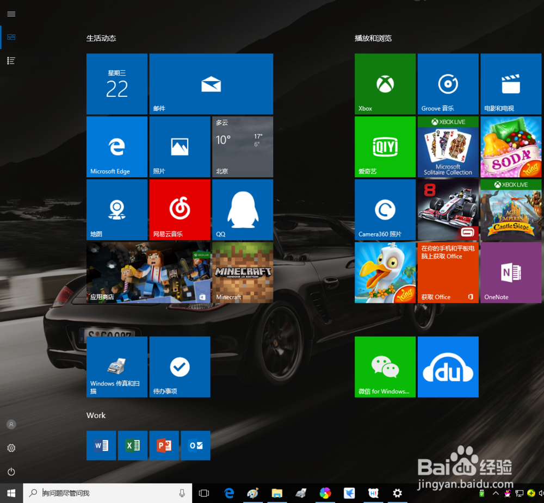544x503 pixels.
Task: Click the battery icon in system tray
Action: pos(482,493)
